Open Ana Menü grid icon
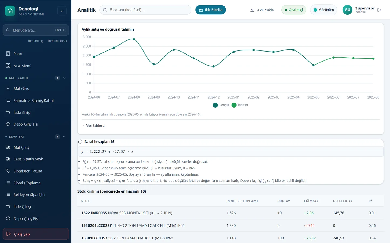The height and width of the screenshot is (243, 390). pyautogui.click(x=8, y=66)
